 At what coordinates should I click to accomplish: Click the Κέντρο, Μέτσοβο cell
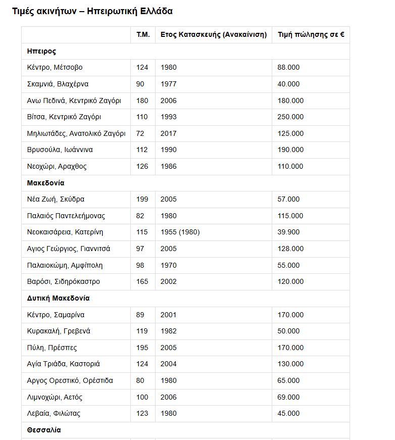(x=55, y=67)
